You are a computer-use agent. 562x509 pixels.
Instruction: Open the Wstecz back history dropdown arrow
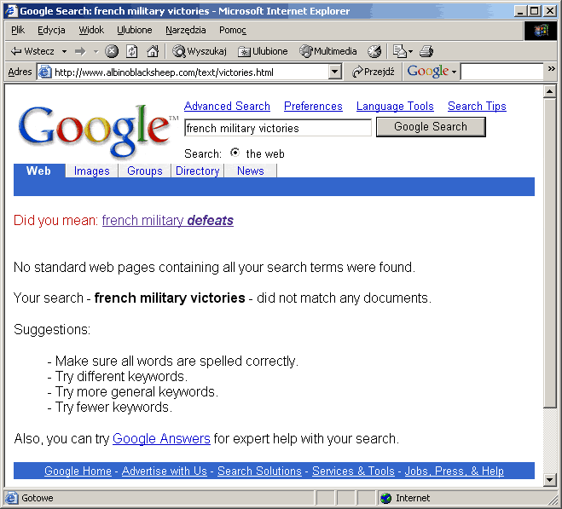tap(64, 51)
